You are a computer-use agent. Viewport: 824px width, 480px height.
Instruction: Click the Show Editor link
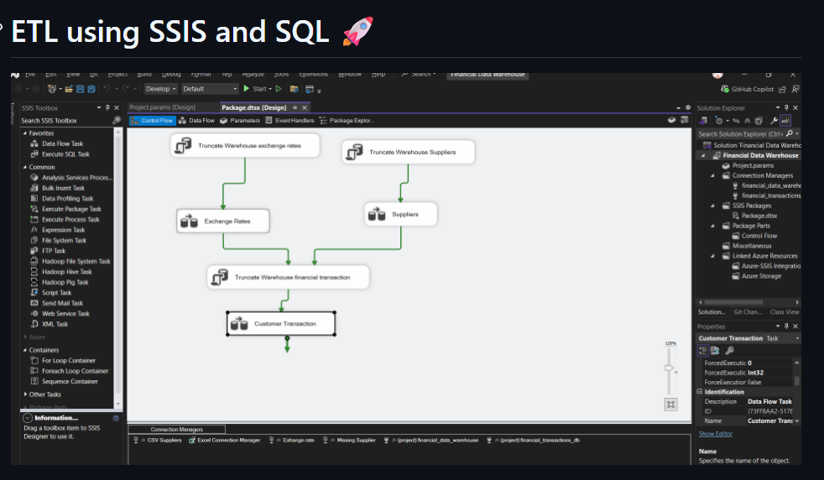[x=715, y=434]
